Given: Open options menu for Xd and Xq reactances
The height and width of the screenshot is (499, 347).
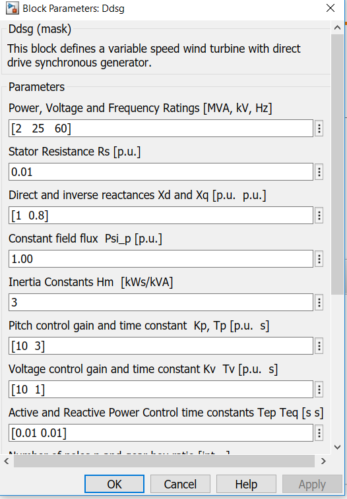Looking at the screenshot, I should (319, 216).
